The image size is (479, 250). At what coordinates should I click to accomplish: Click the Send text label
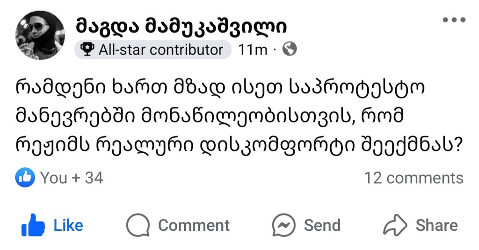tap(322, 226)
